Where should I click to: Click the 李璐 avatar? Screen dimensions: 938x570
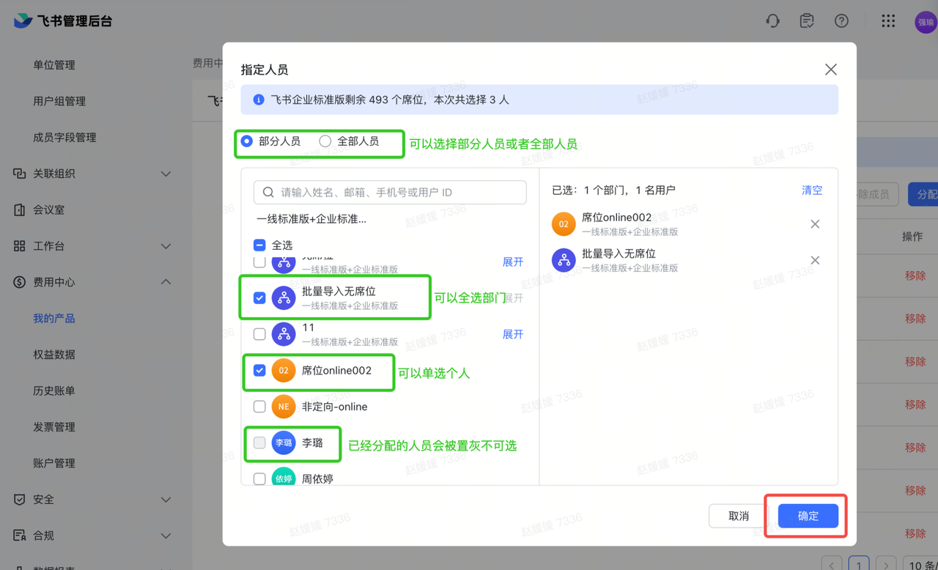[x=284, y=443]
